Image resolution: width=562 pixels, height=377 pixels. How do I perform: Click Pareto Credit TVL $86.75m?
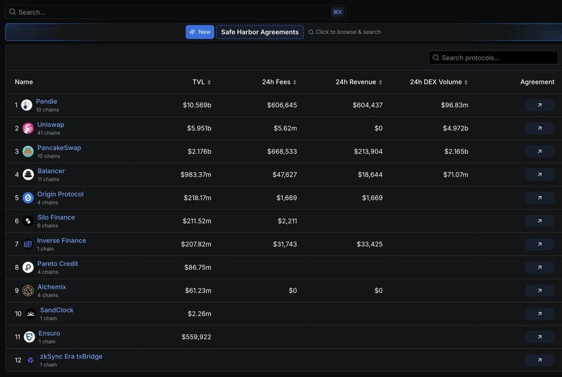pos(198,267)
